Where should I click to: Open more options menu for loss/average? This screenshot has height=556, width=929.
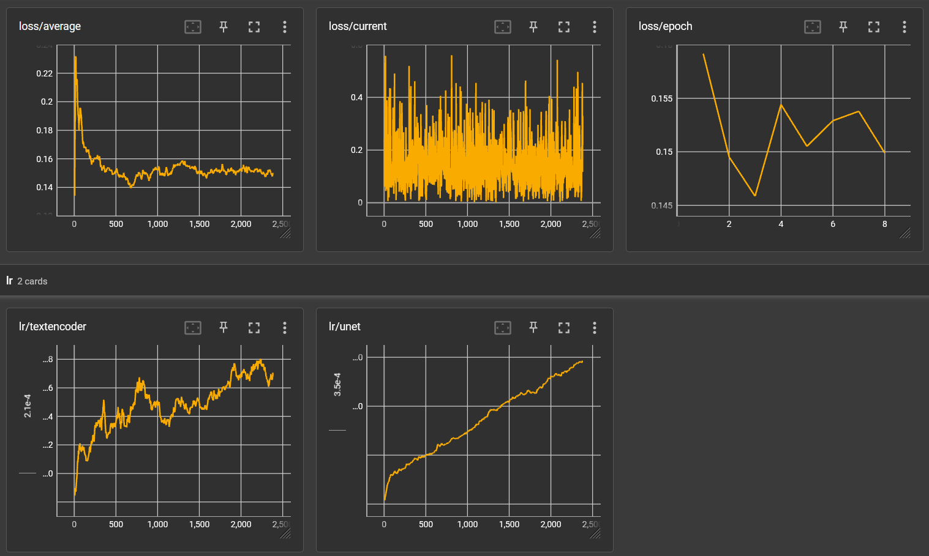285,26
